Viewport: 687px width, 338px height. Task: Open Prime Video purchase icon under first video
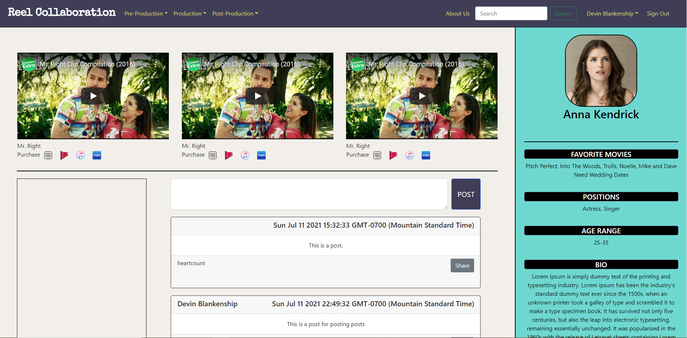[x=48, y=155]
